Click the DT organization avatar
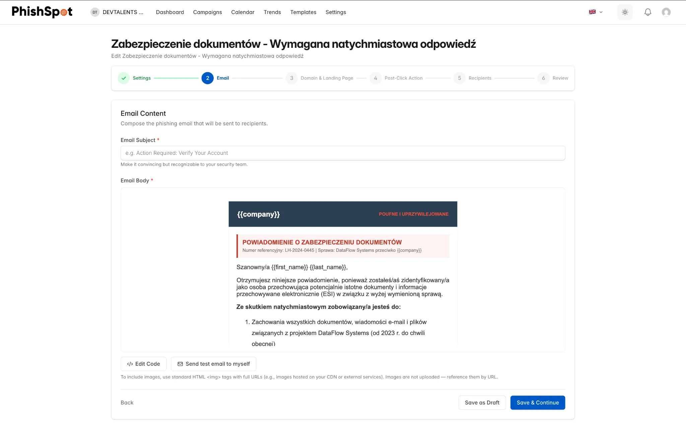686x428 pixels. tap(95, 12)
